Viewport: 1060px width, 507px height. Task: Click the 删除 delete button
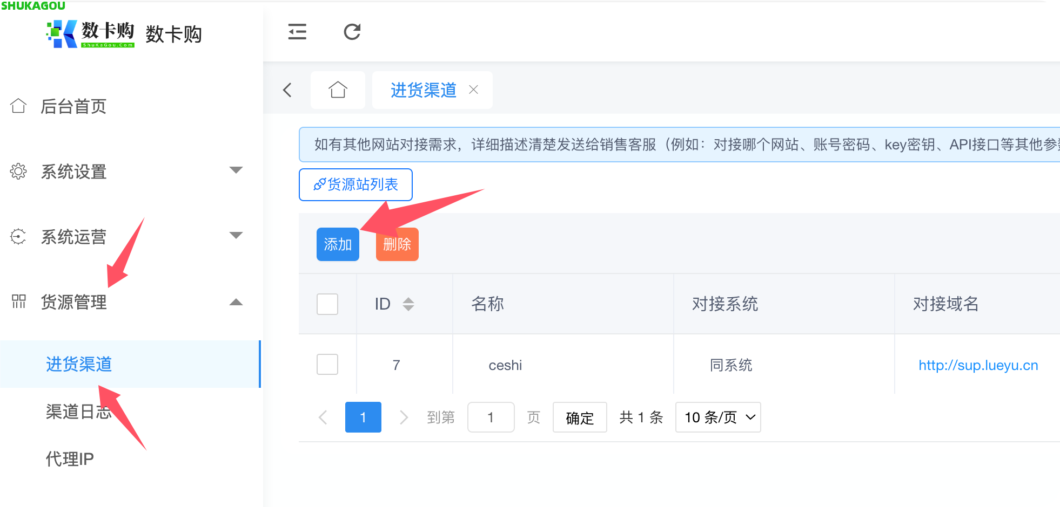pos(397,244)
